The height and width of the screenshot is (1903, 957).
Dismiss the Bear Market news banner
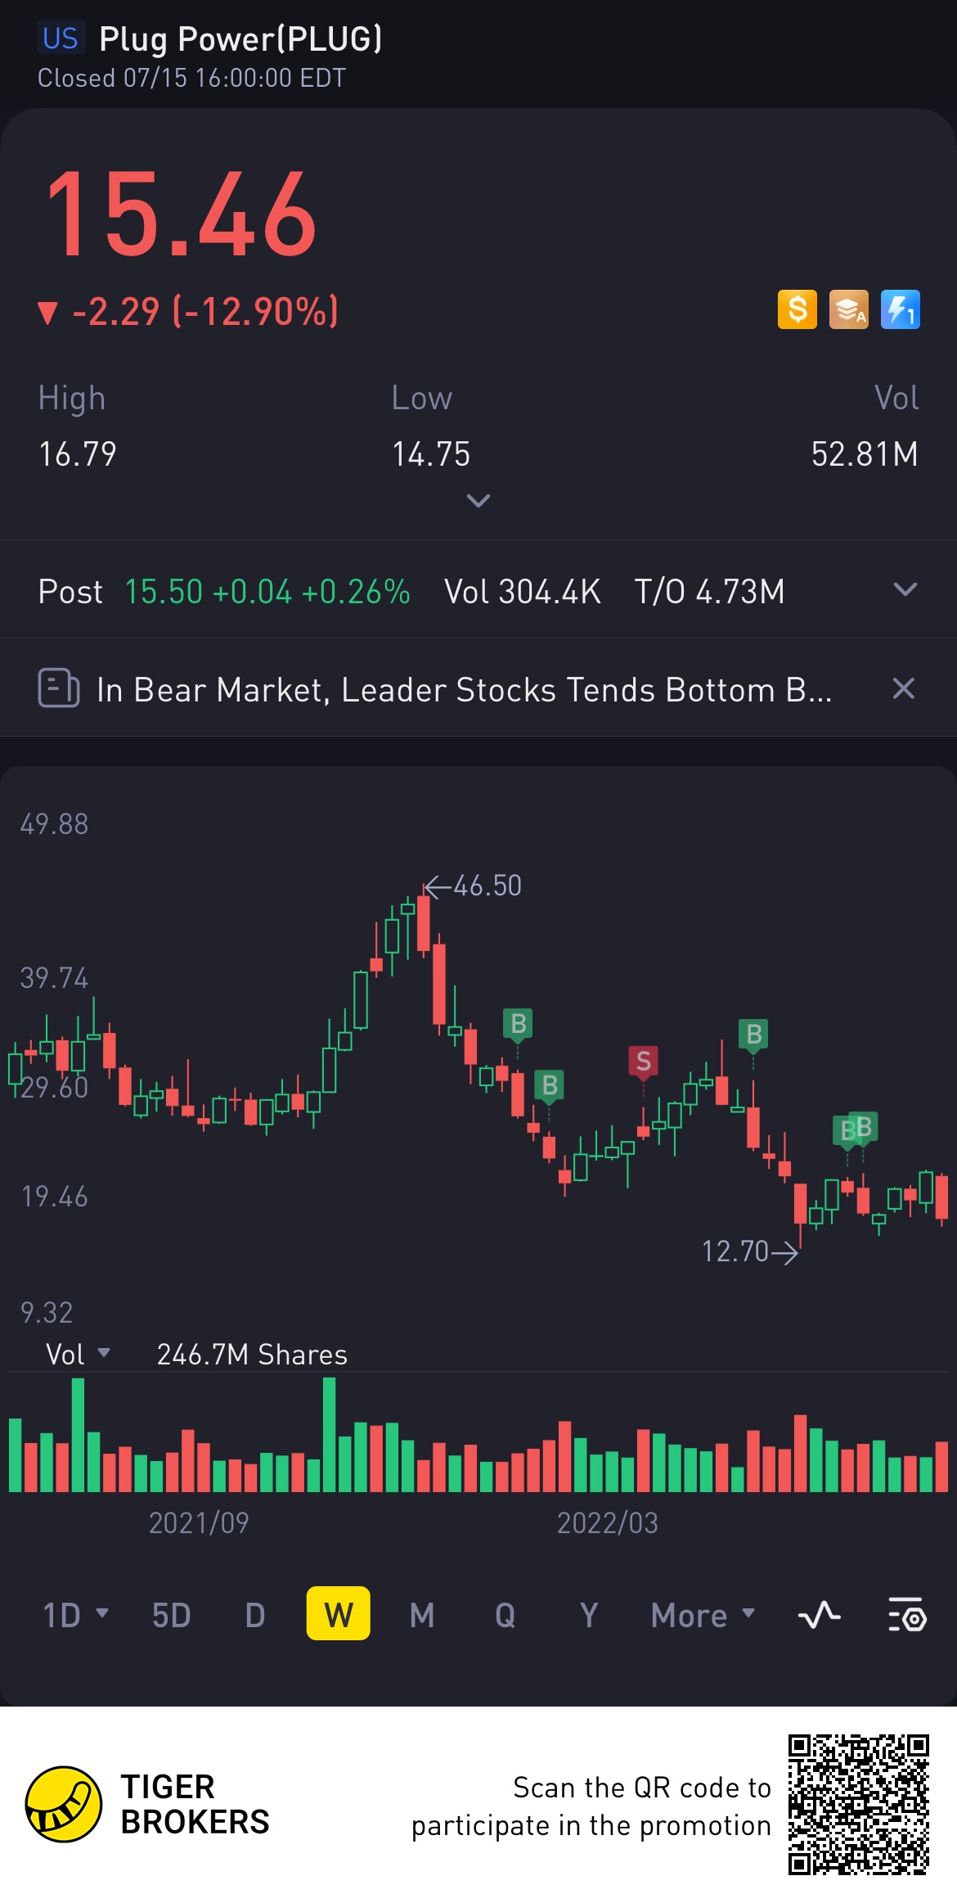pos(903,688)
